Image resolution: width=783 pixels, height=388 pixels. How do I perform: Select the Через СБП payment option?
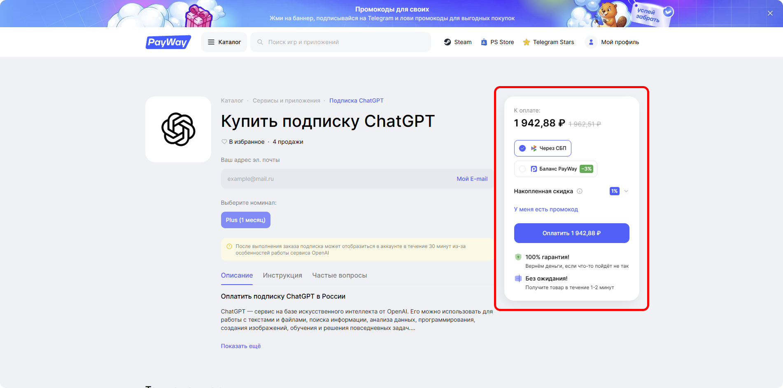coord(543,148)
